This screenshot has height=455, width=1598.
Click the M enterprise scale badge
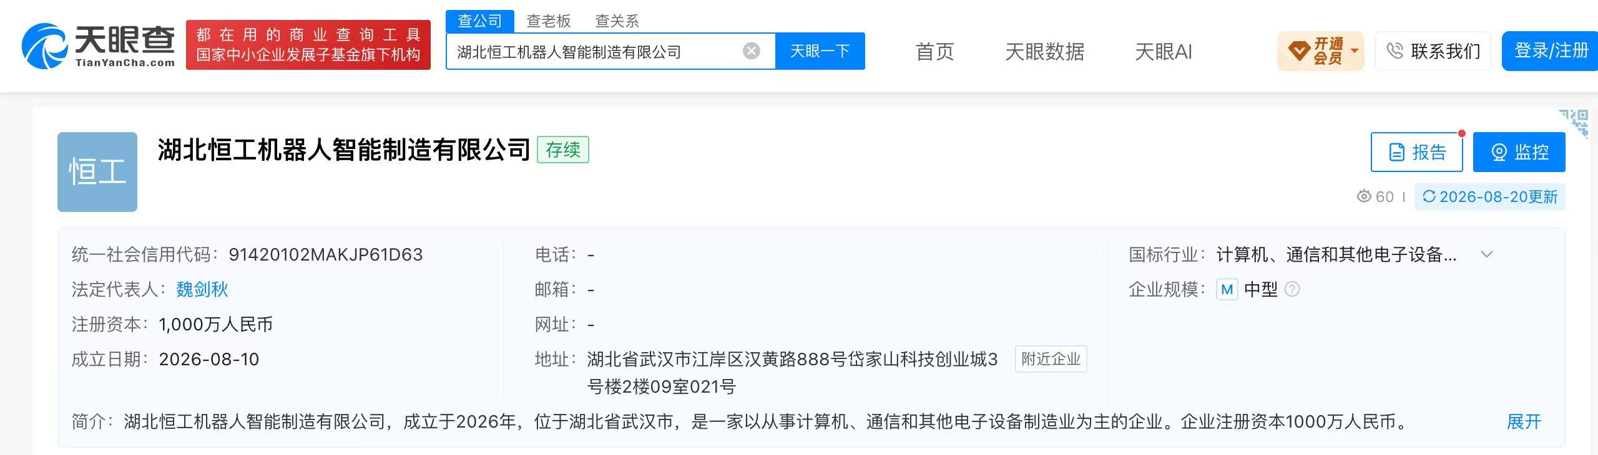1227,289
